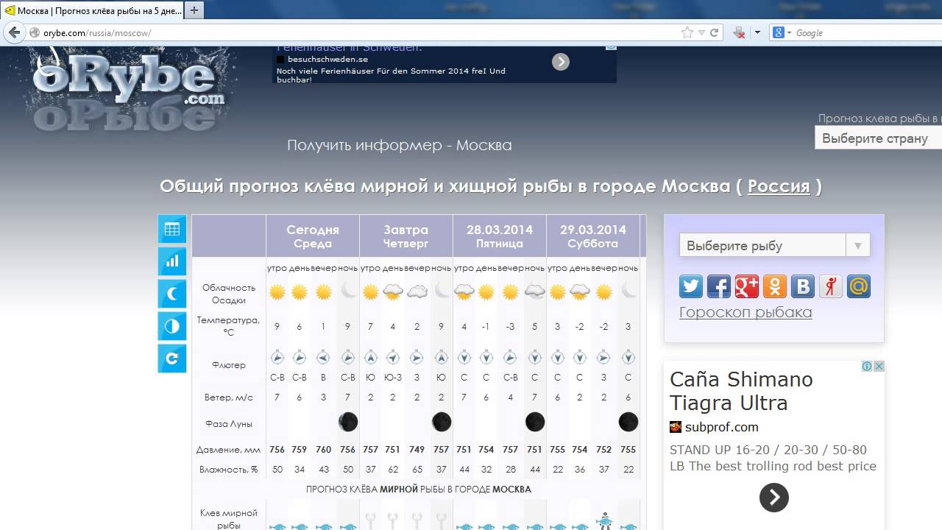Close the Shimano ad with X icon
This screenshot has height=530, width=942.
879,367
